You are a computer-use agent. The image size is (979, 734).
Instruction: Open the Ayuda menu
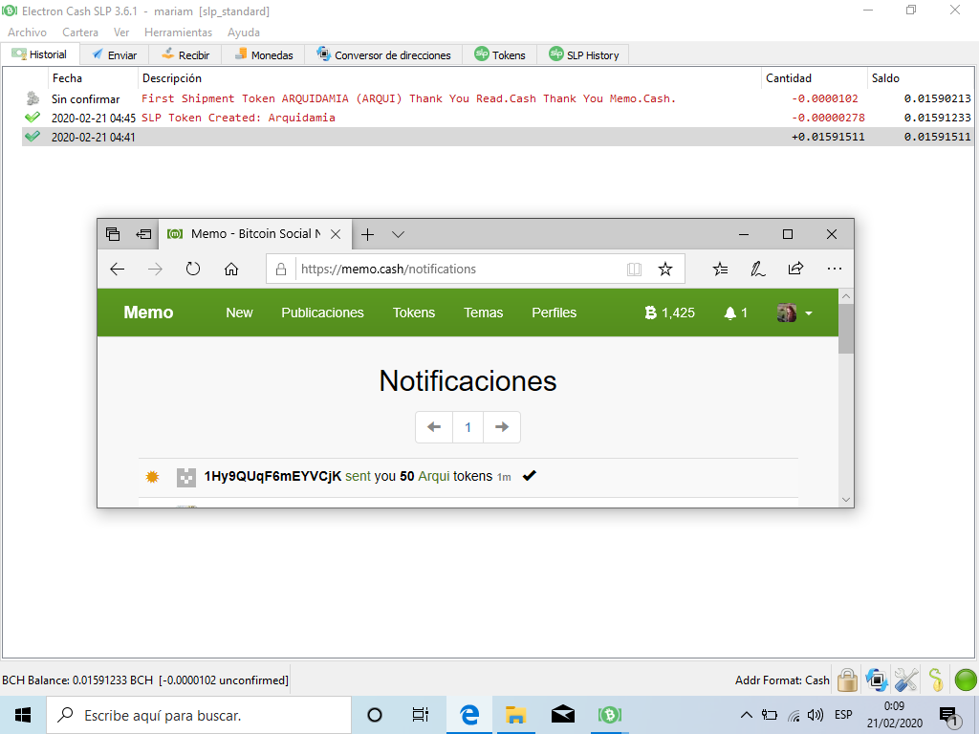coord(244,32)
